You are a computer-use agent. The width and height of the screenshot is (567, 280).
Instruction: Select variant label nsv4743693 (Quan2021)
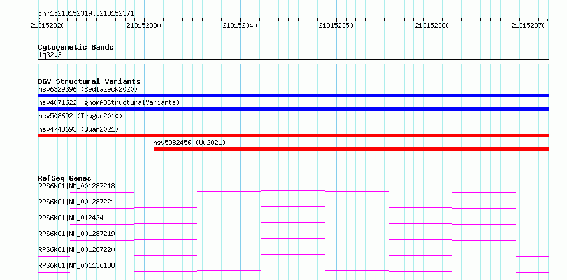tap(78, 129)
